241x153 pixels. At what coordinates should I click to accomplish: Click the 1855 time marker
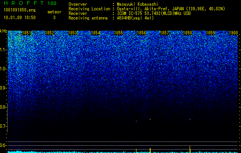(x=118, y=33)
